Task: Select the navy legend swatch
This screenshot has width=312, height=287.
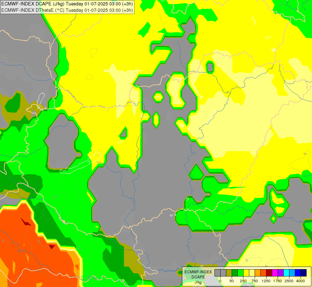Action: pos(303,273)
